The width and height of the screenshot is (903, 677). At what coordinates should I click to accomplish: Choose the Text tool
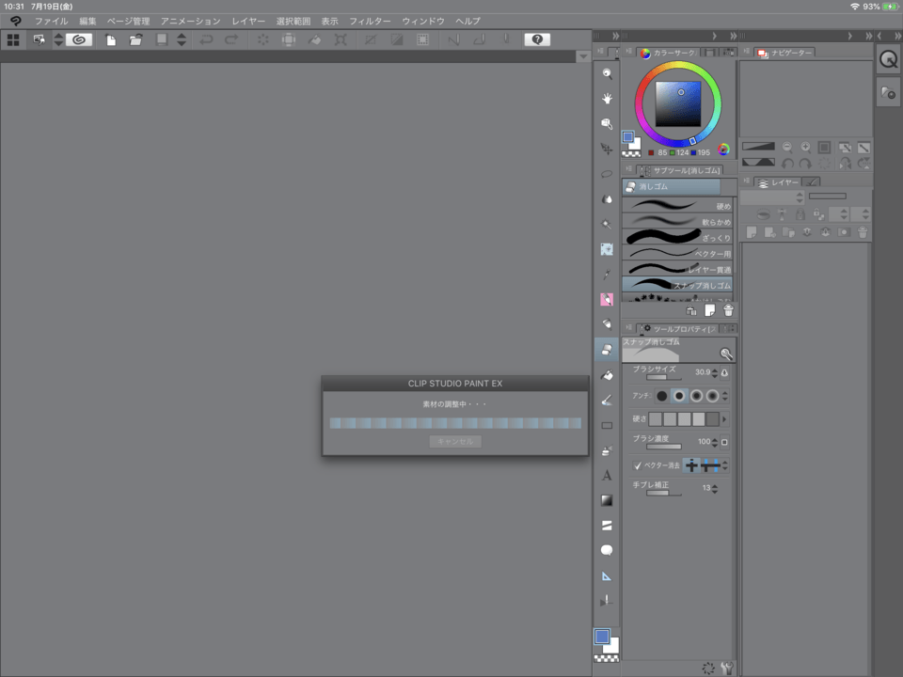click(x=607, y=475)
